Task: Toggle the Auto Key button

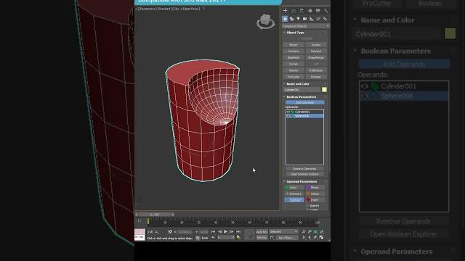Action: pos(262,232)
